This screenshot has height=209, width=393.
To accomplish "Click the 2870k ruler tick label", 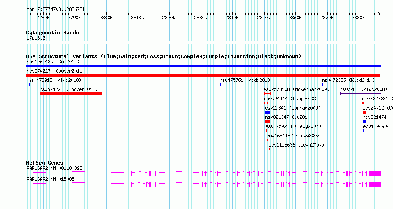I will [327, 18].
